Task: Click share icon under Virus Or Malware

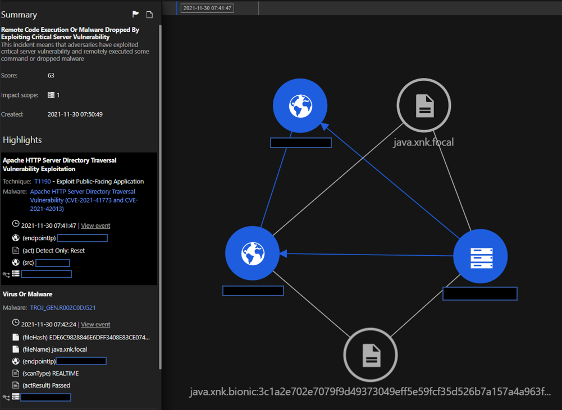Action: pyautogui.click(x=6, y=397)
